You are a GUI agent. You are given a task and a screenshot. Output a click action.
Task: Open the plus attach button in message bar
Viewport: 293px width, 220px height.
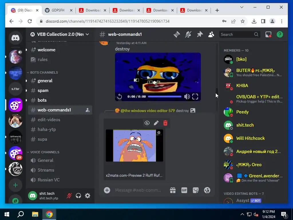(x=107, y=190)
